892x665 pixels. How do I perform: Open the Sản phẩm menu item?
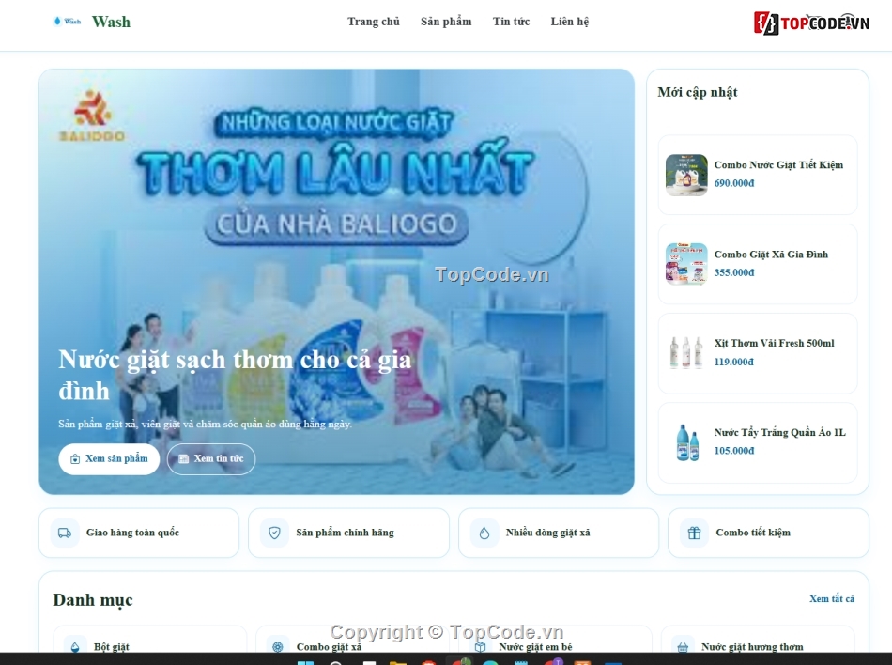(446, 22)
